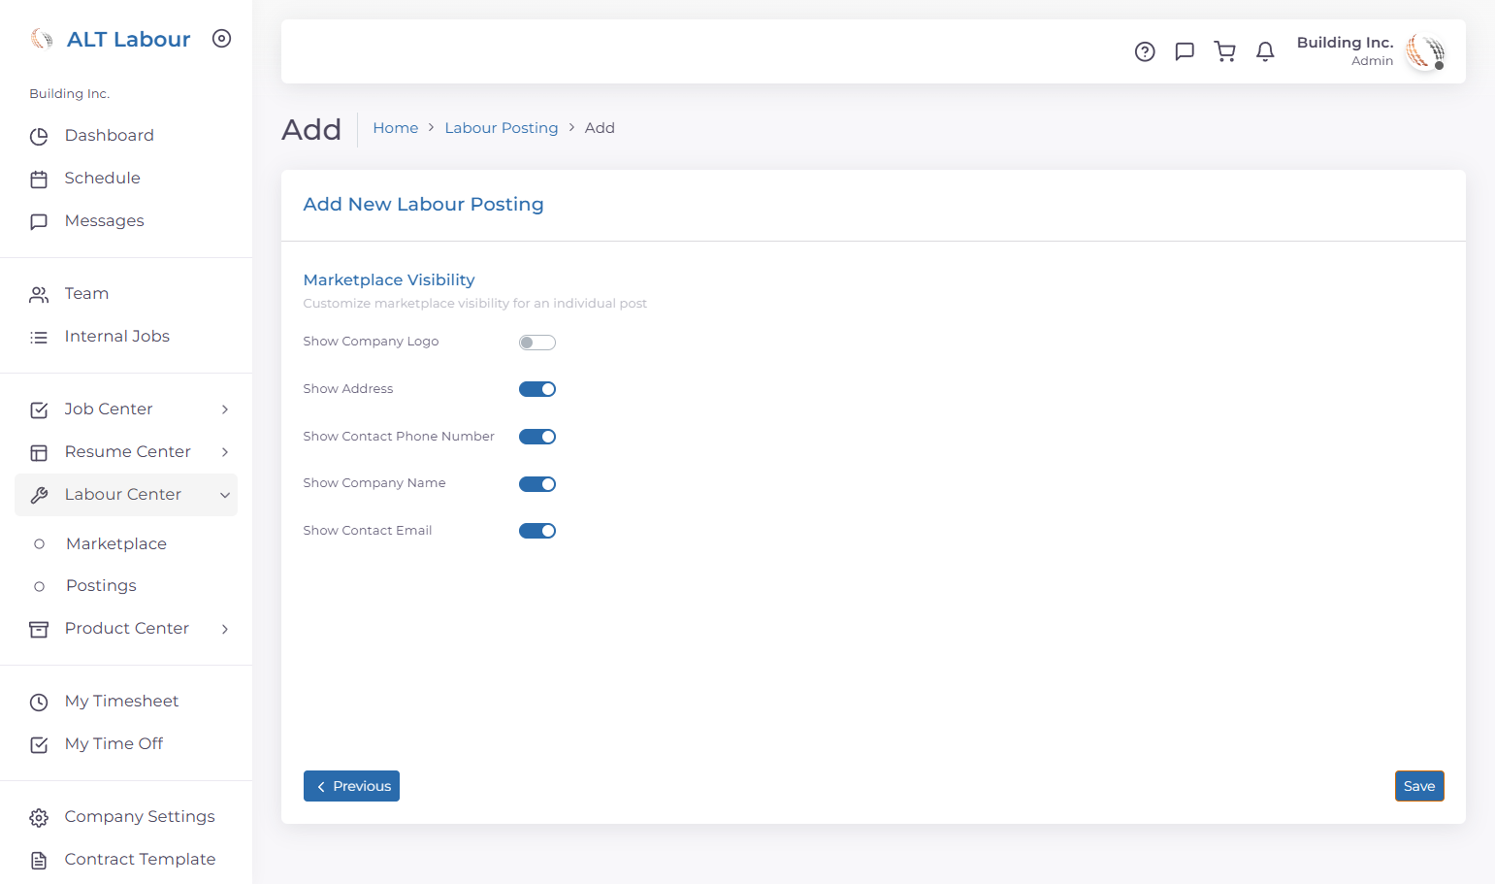Open the notifications bell icon
The image size is (1495, 884).
coord(1265,51)
